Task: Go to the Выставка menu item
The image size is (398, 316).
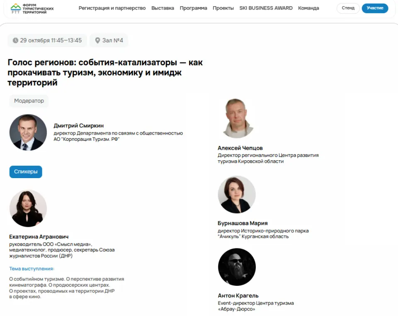Action: [x=163, y=8]
